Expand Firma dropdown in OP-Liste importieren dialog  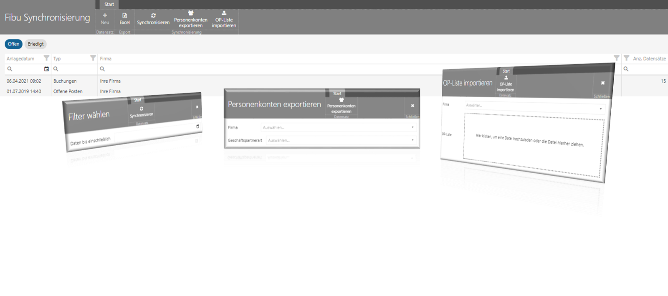coord(600,109)
